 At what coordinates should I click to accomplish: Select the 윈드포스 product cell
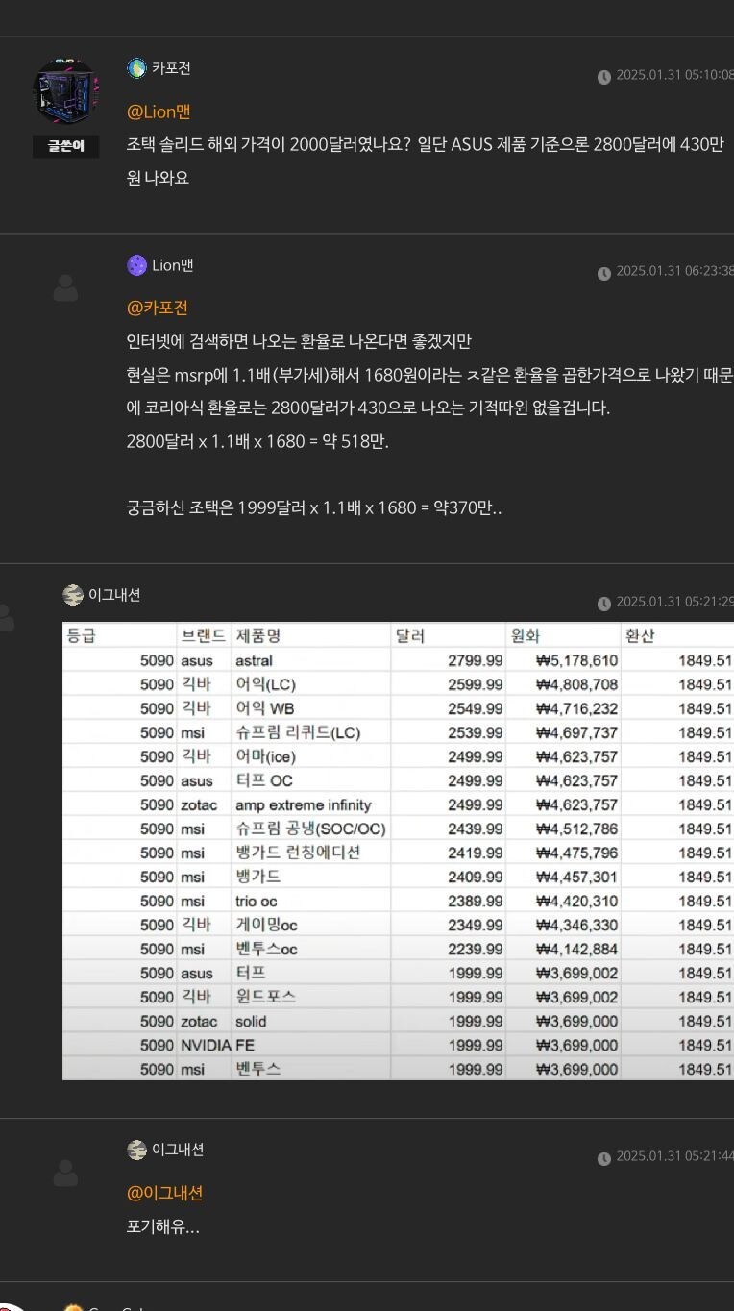pos(311,997)
